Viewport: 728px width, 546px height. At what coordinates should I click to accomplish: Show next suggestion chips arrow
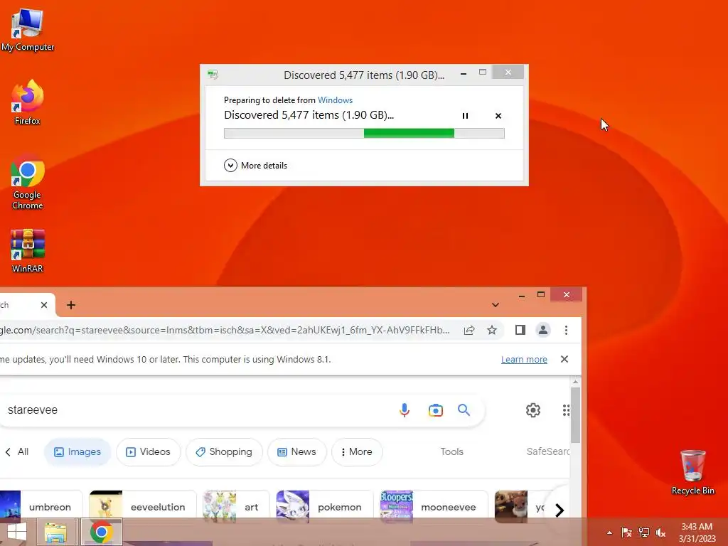[560, 510]
